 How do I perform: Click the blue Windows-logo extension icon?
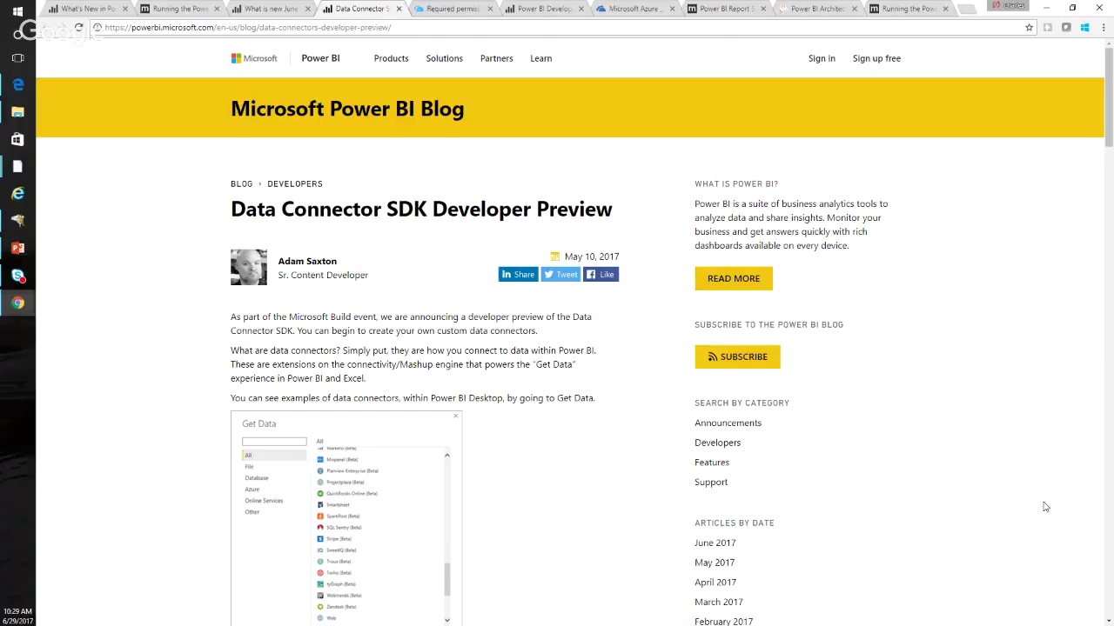tap(1084, 28)
